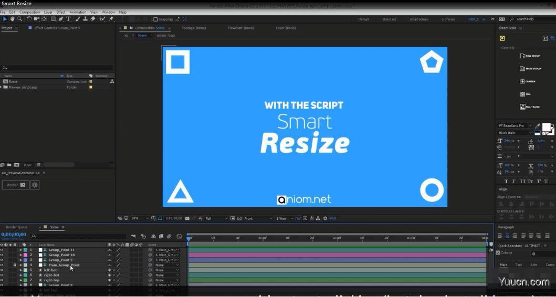Select the Selection arrow tool

pos(5,19)
